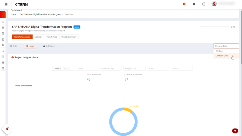Open the settings gear in sidebar

[x=3, y=68]
